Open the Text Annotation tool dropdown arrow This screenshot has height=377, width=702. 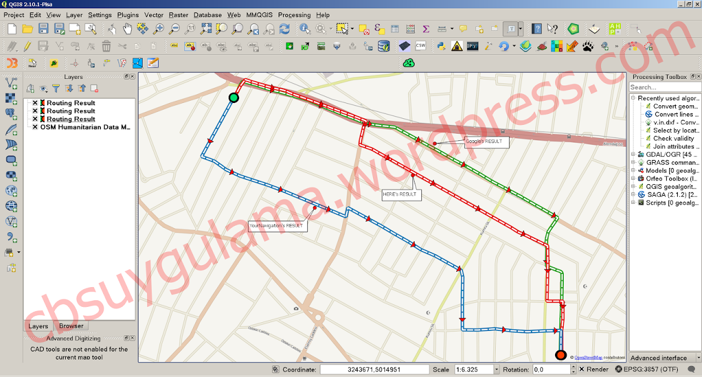[520, 28]
